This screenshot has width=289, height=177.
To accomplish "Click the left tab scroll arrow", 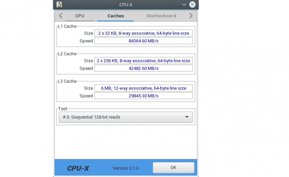I will [x=61, y=16].
